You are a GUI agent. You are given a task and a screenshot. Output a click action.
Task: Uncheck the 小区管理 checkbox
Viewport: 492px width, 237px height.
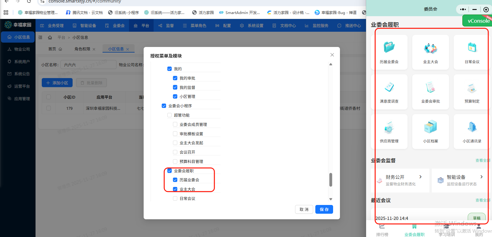click(175, 96)
